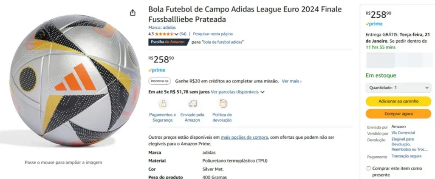Screen dimensions: 435x179
Task: Open the Marca: adidas brand link
Action: click(x=162, y=28)
